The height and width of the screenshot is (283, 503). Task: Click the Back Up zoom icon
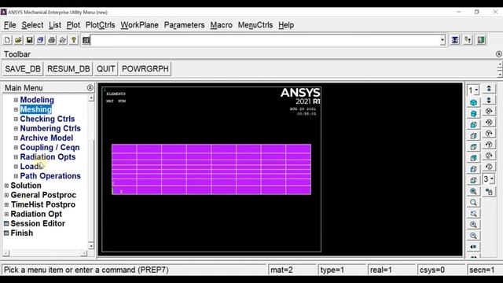[x=473, y=214]
